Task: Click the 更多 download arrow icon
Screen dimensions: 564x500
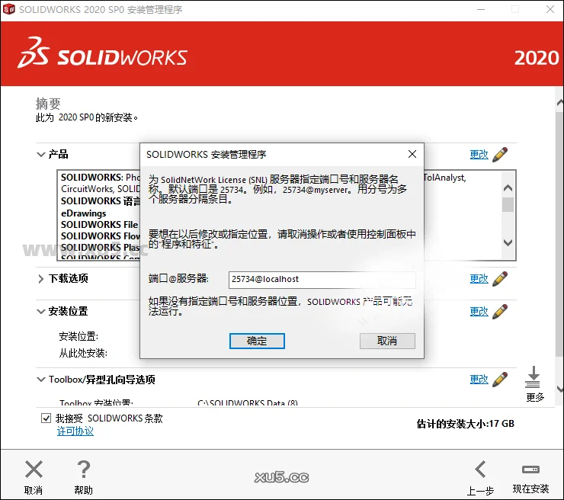Action: coord(534,377)
